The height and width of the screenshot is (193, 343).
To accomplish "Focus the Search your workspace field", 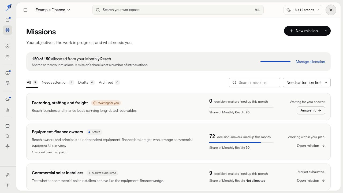I will tap(178, 10).
